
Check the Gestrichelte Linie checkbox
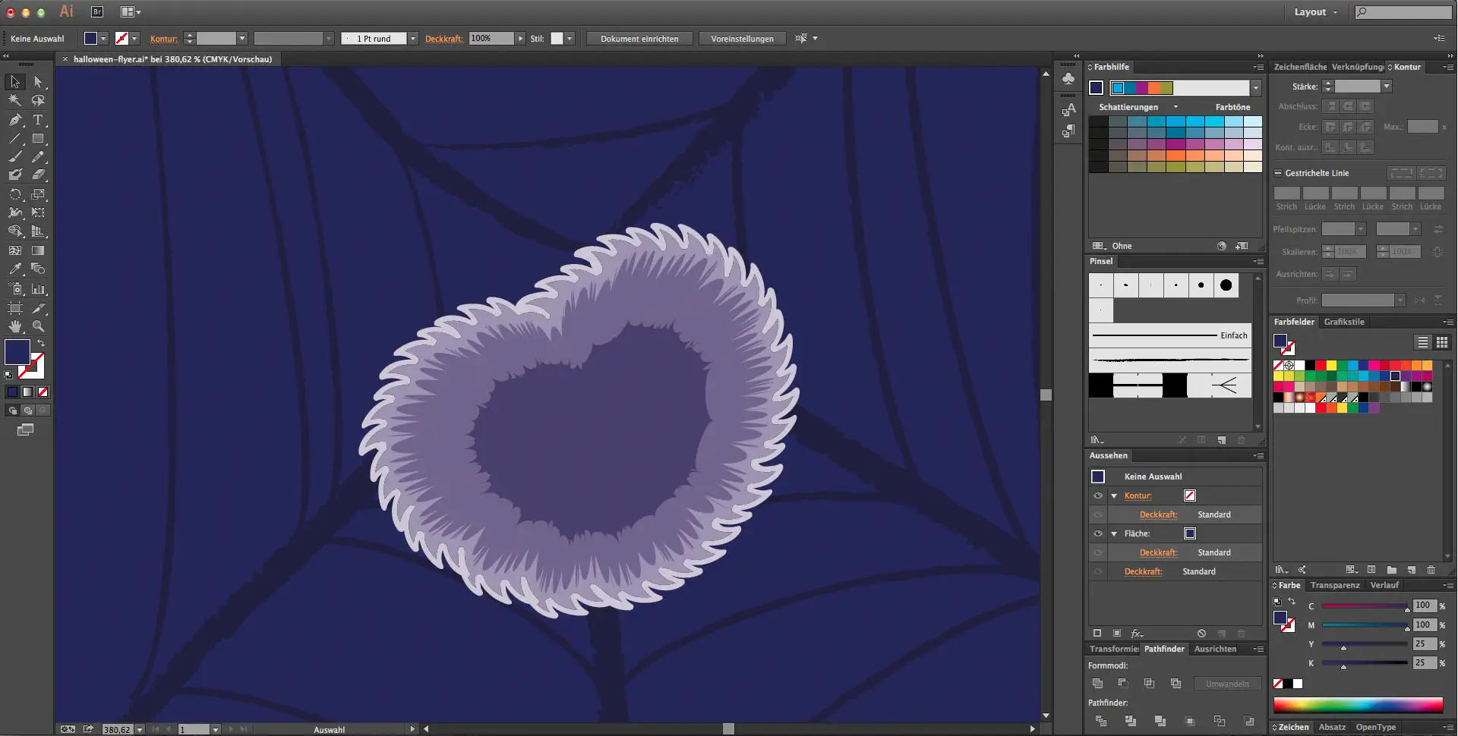pyautogui.click(x=1278, y=173)
